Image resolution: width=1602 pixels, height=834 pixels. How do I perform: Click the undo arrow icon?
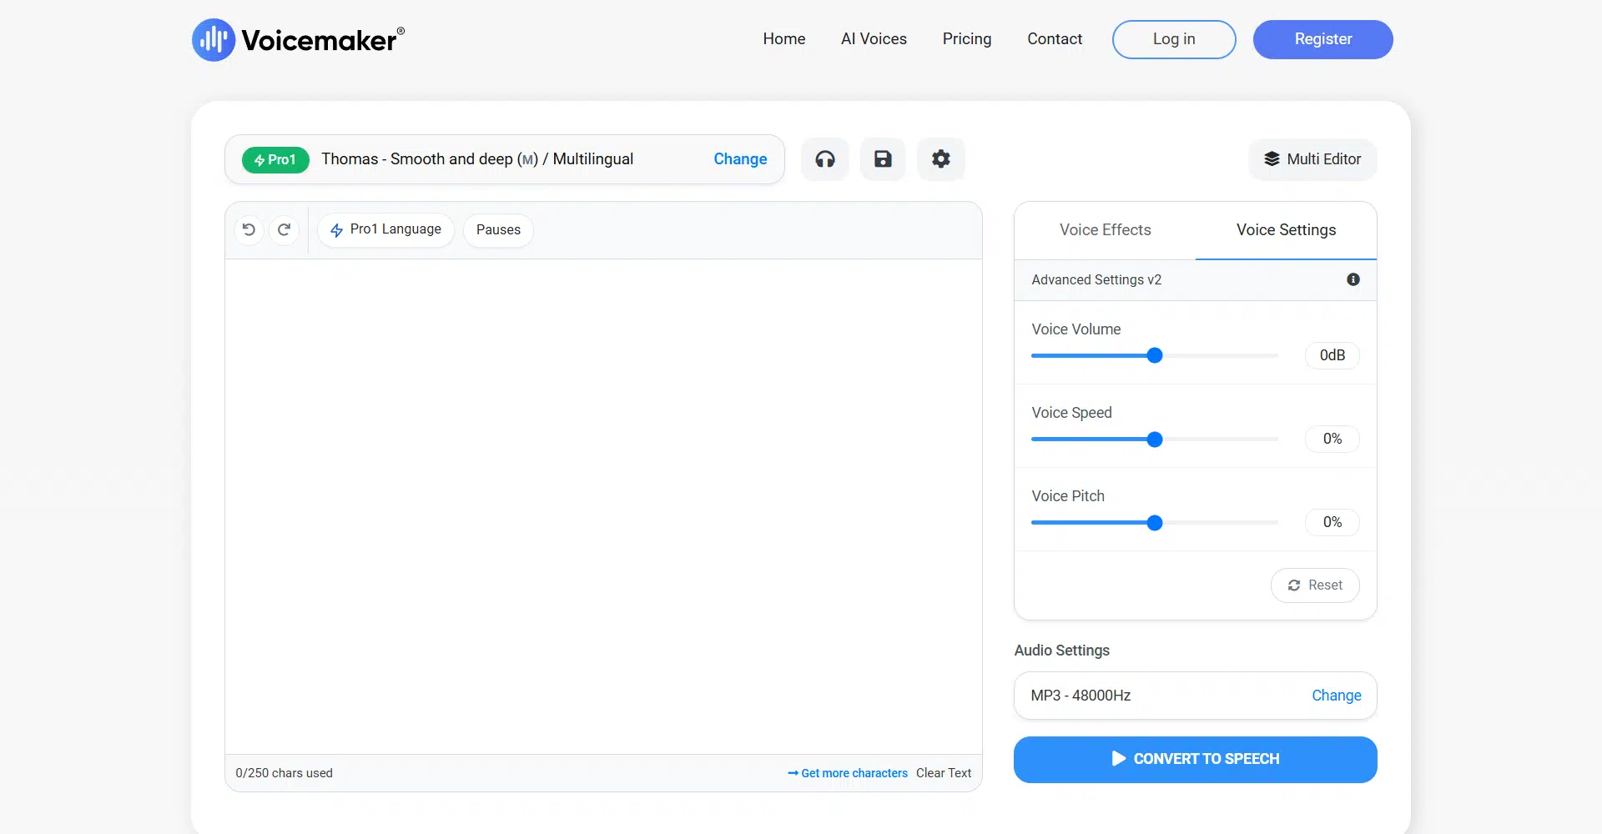[249, 229]
